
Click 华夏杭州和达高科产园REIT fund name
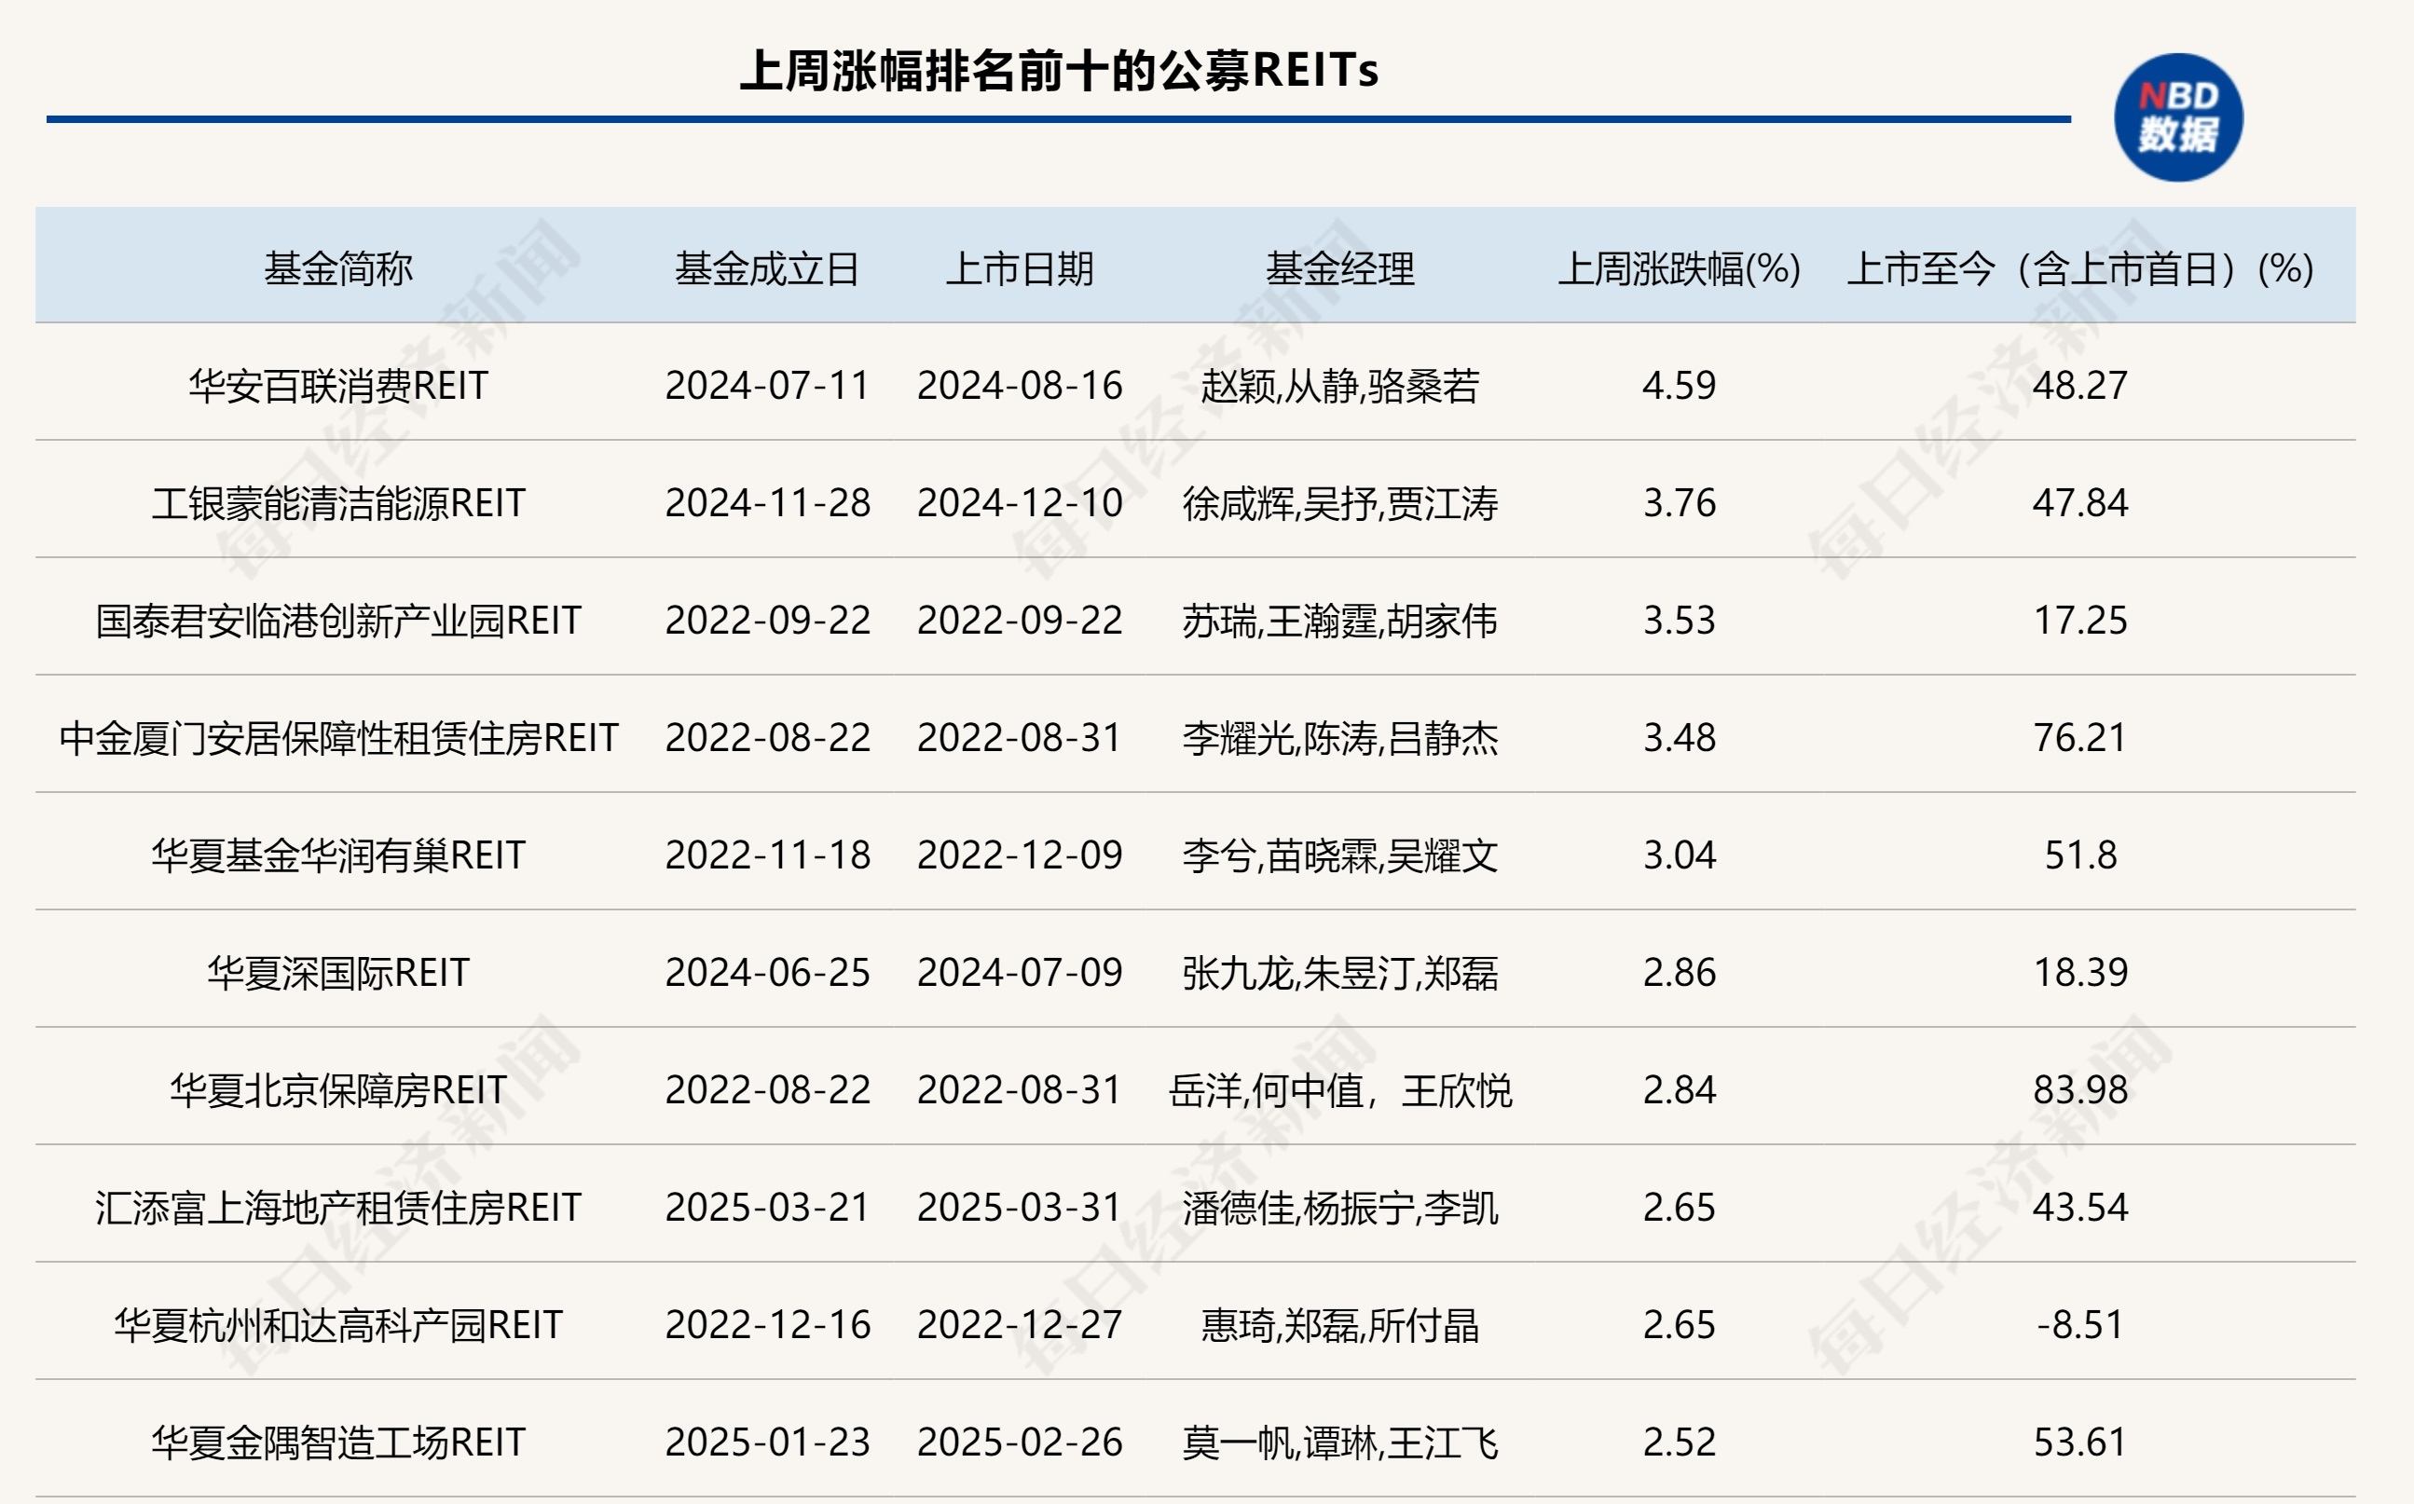tap(338, 1325)
